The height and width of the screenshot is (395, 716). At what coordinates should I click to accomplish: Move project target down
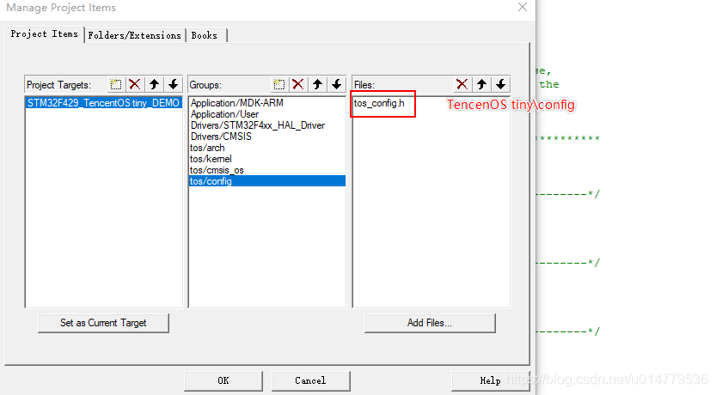tap(173, 84)
